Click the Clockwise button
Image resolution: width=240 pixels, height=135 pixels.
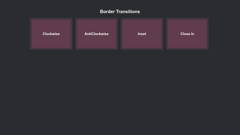51,34
